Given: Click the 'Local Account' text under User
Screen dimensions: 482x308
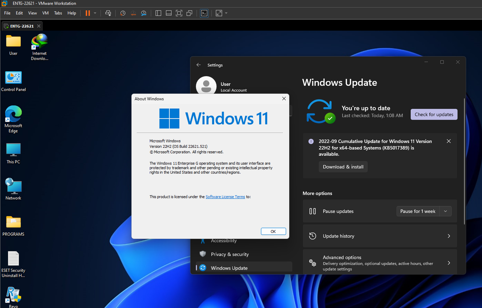Looking at the screenshot, I should (x=234, y=90).
